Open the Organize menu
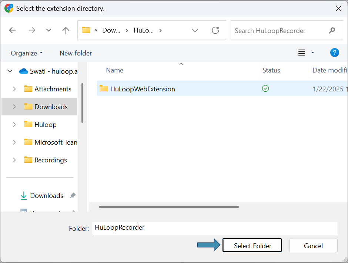This screenshot has width=348, height=263. (x=27, y=53)
